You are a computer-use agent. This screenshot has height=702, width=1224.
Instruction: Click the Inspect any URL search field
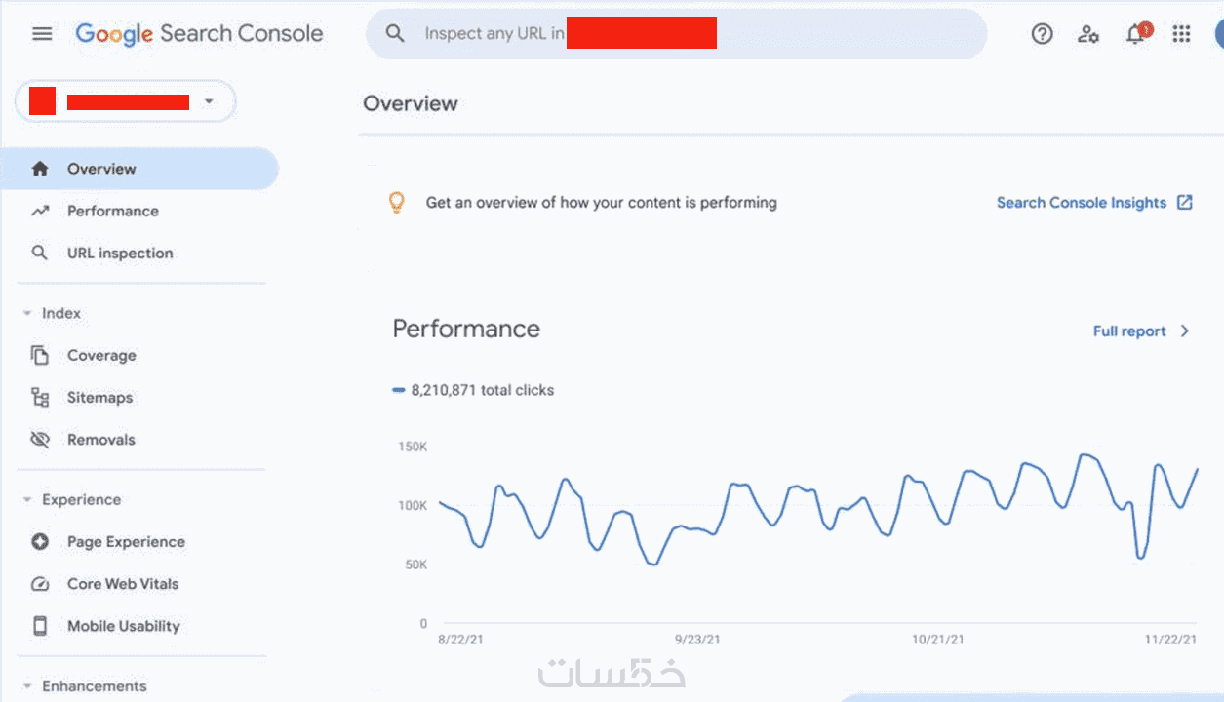(494, 34)
